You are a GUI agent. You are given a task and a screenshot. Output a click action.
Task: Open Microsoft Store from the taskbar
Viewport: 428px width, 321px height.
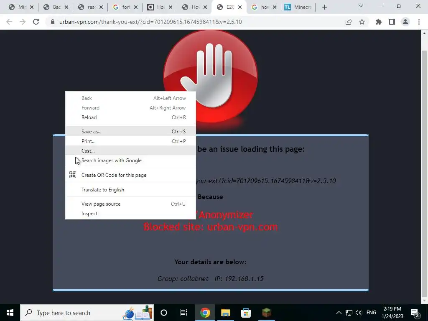[246, 313]
